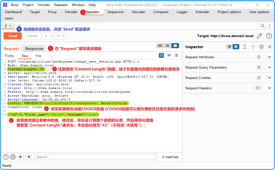Image resolution: width=275 pixels, height=170 pixels.
Task: Close the Inspector panel
Action: [x=270, y=47]
